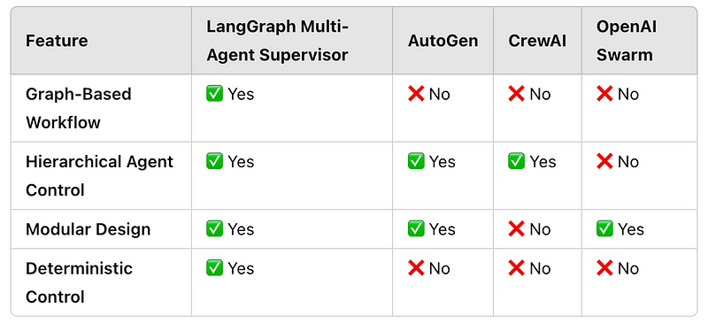Click the Deterministic Control row label
The image size is (708, 324).
click(79, 282)
